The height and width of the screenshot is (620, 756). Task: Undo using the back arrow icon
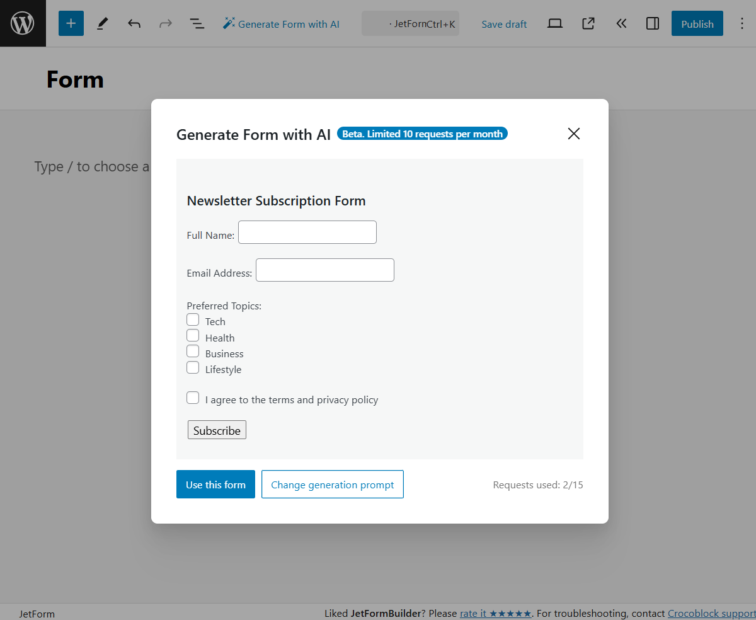tap(134, 23)
